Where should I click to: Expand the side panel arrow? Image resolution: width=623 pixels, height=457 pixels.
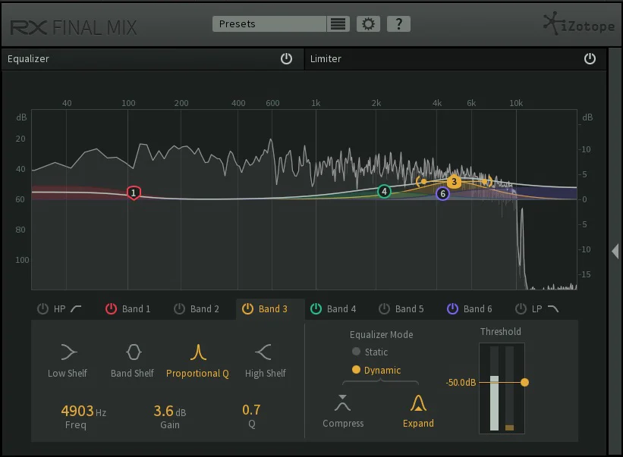click(x=615, y=251)
